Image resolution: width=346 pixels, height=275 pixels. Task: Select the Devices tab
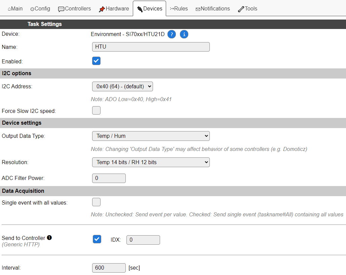click(x=150, y=9)
